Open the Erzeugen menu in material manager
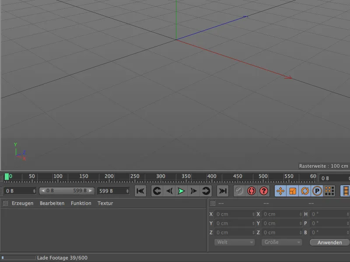The width and height of the screenshot is (350, 262). (x=22, y=203)
